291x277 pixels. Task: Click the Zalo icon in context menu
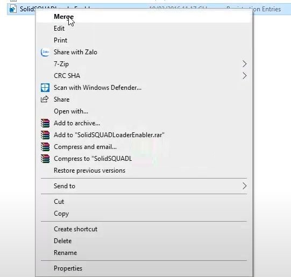[x=45, y=52]
